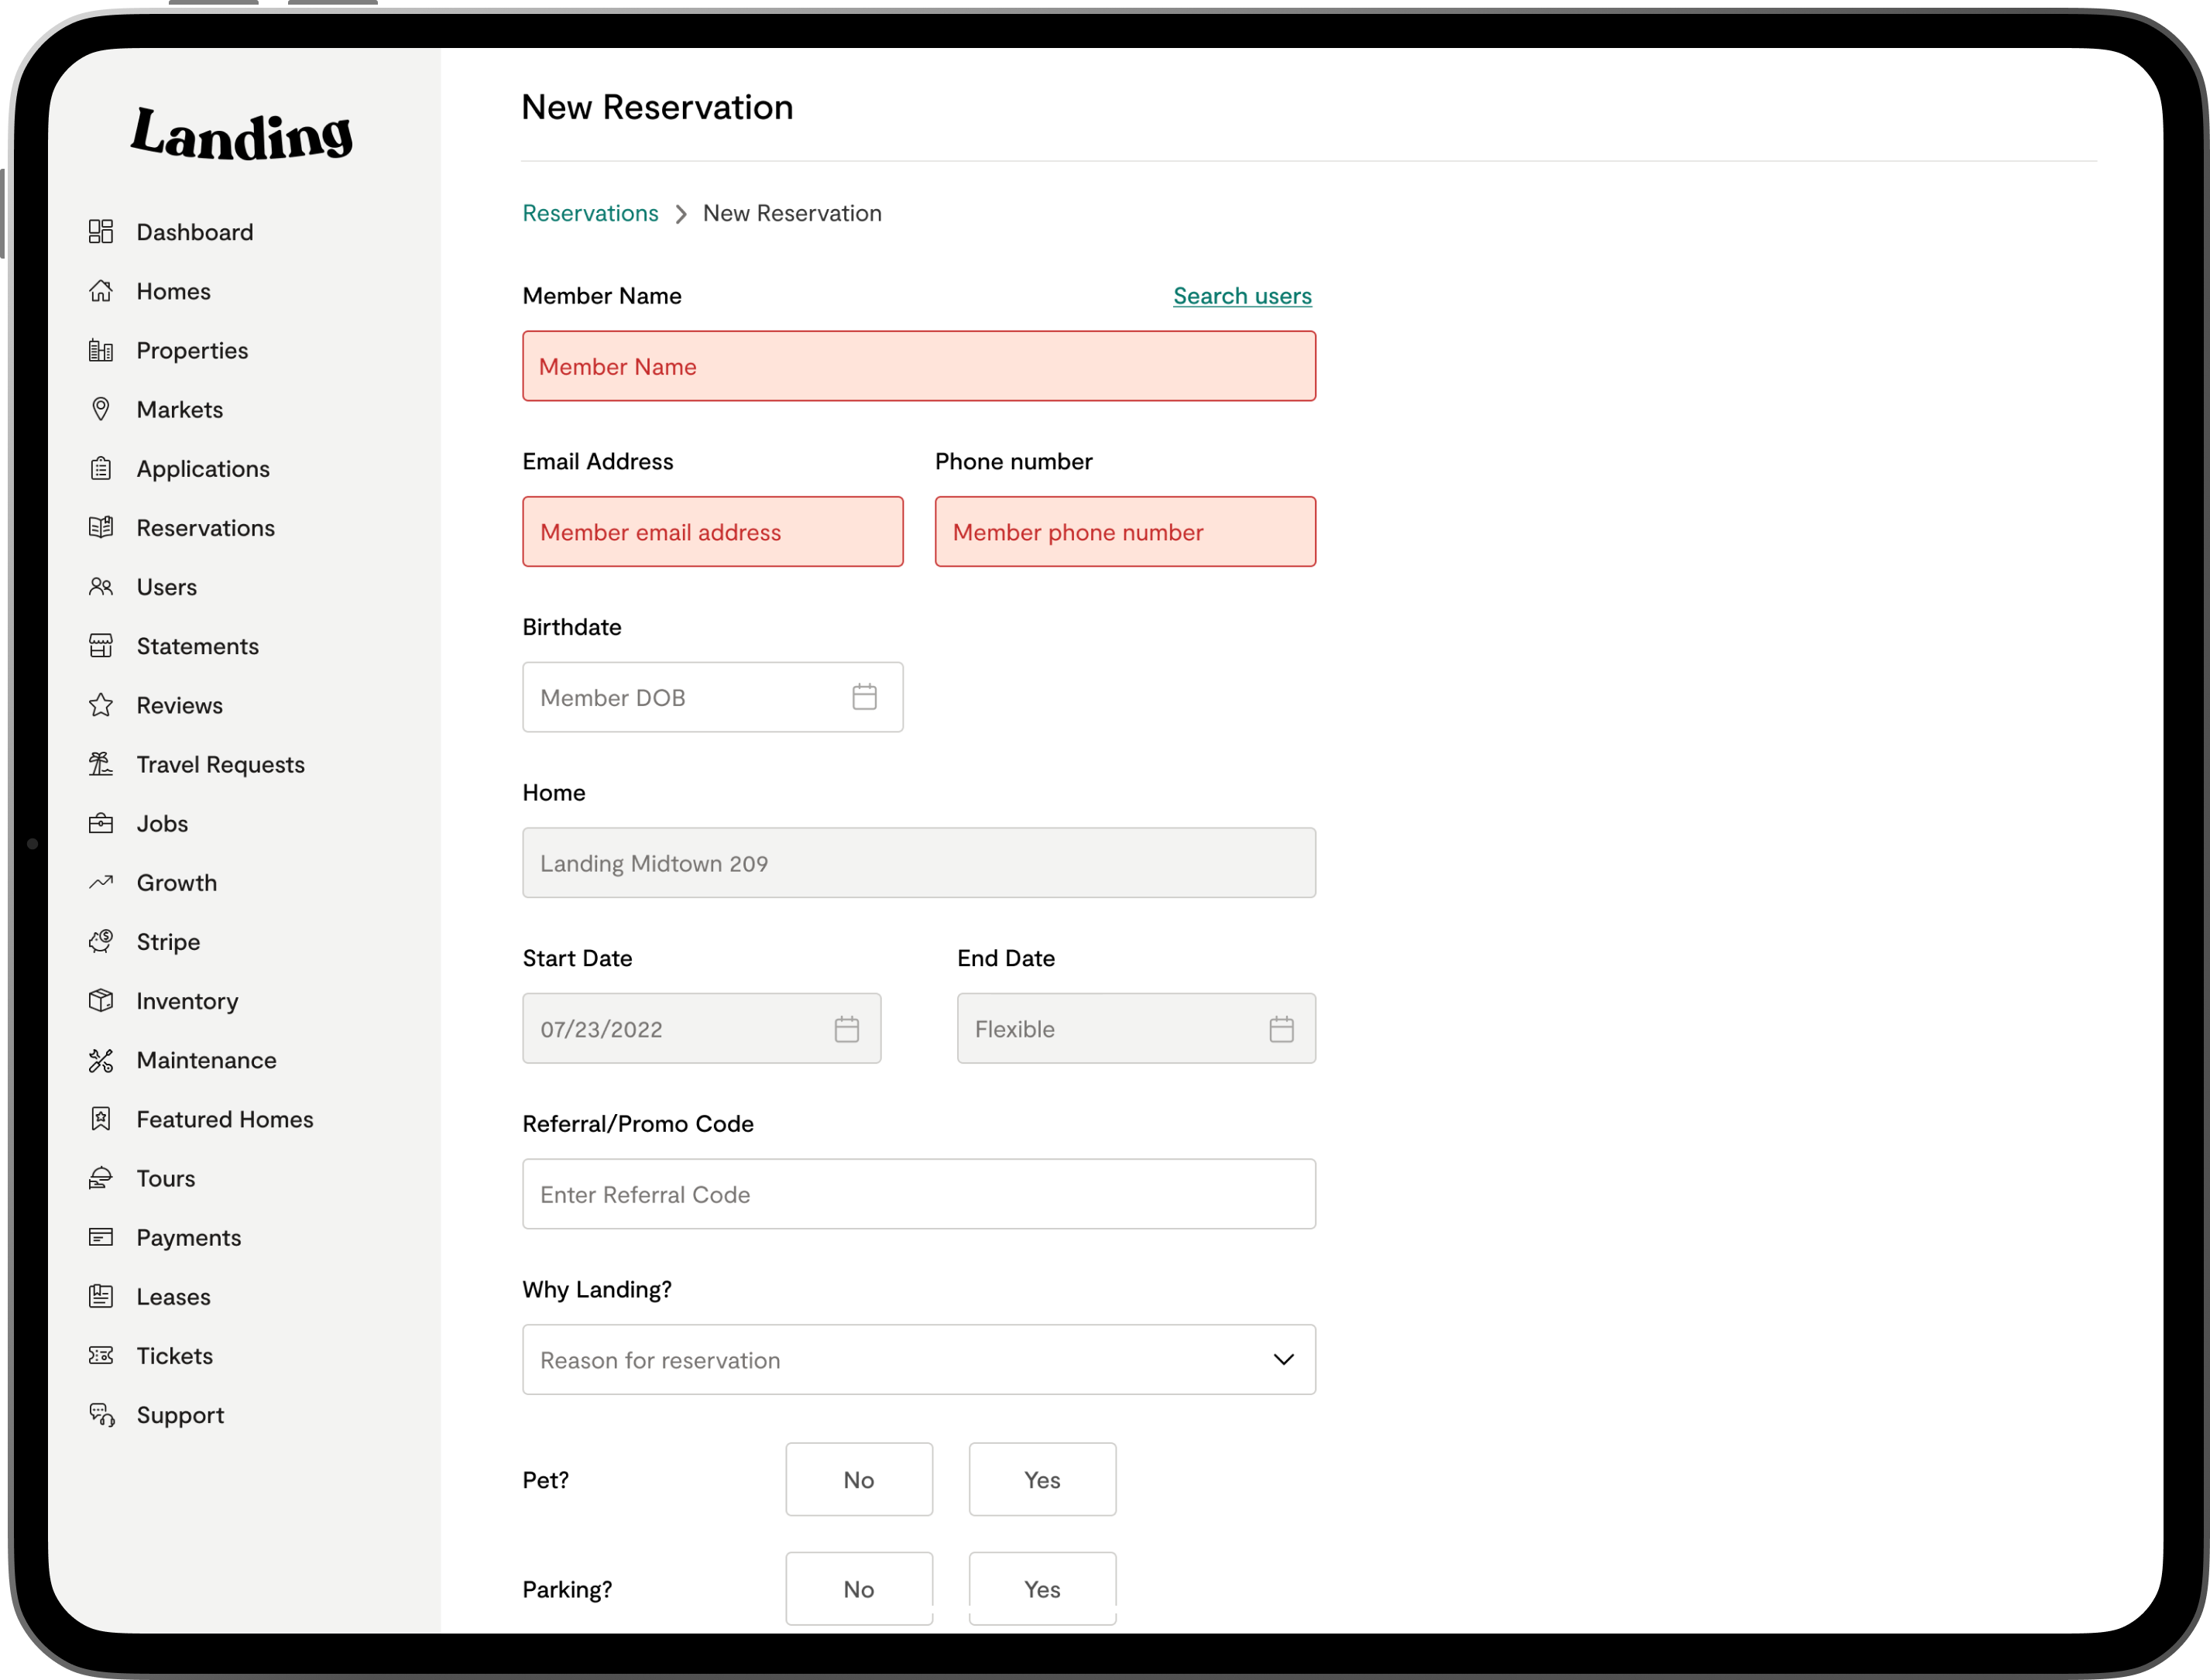2210x1680 pixels.
Task: Open the End Date calendar icon
Action: [x=1281, y=1028]
